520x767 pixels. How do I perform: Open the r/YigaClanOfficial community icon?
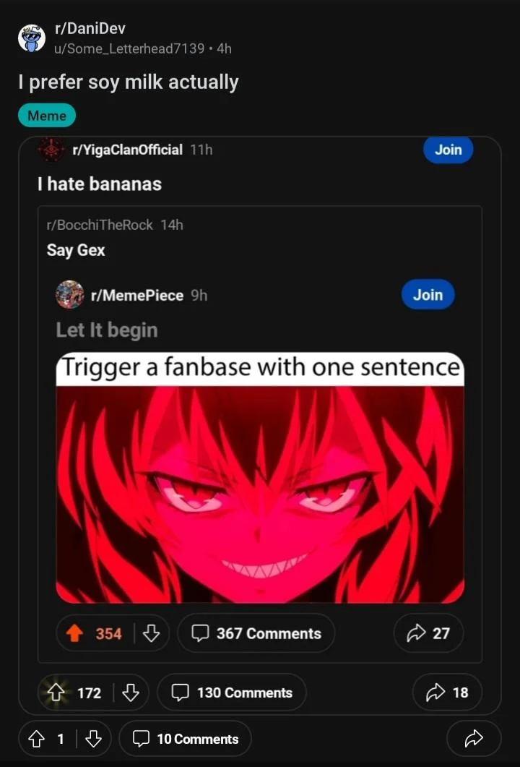(x=51, y=150)
